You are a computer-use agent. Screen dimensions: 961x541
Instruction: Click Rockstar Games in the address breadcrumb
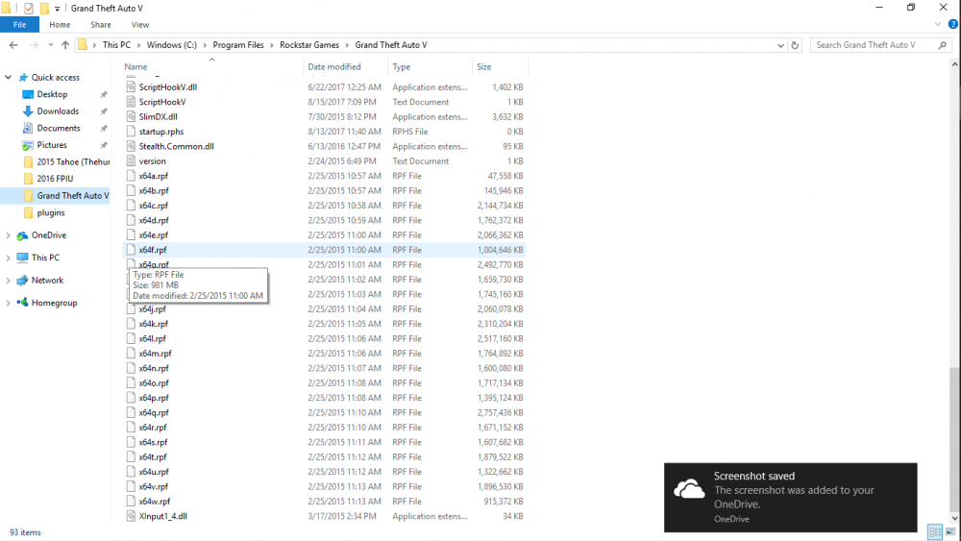(308, 45)
